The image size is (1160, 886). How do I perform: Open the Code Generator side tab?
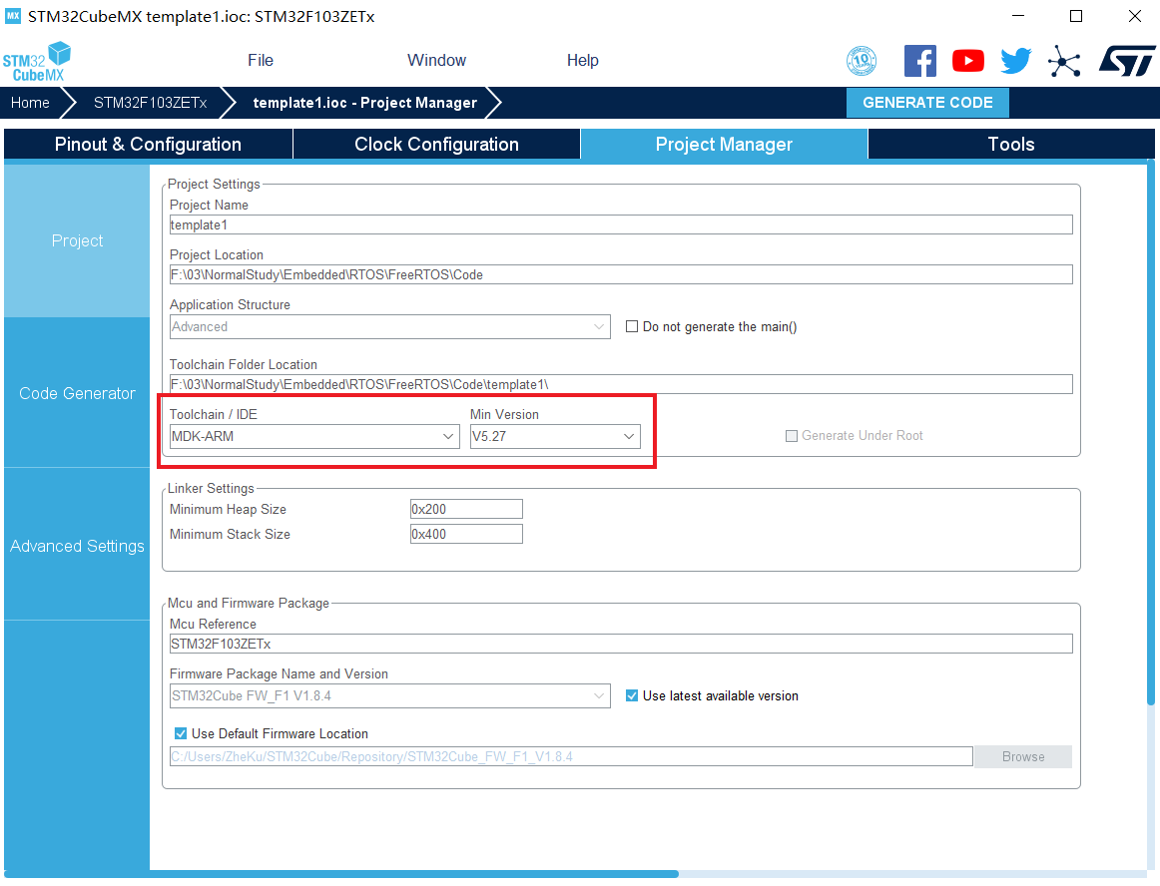(x=77, y=393)
